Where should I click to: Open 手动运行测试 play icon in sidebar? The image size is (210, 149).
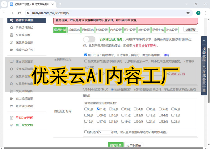point(11,28)
